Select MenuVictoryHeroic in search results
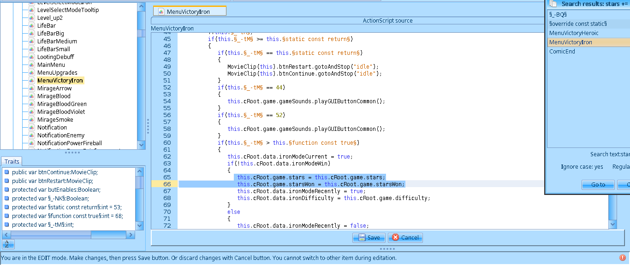Viewport: 630px width, 265px height. coord(574,33)
